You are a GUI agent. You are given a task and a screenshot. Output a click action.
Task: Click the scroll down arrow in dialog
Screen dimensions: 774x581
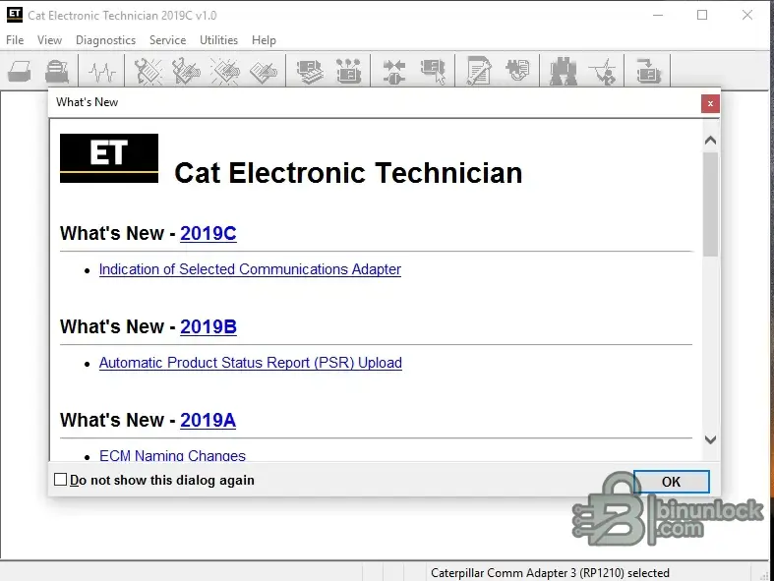(710, 439)
